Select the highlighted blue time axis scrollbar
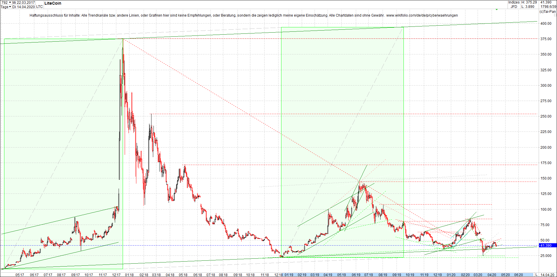 tap(407, 275)
